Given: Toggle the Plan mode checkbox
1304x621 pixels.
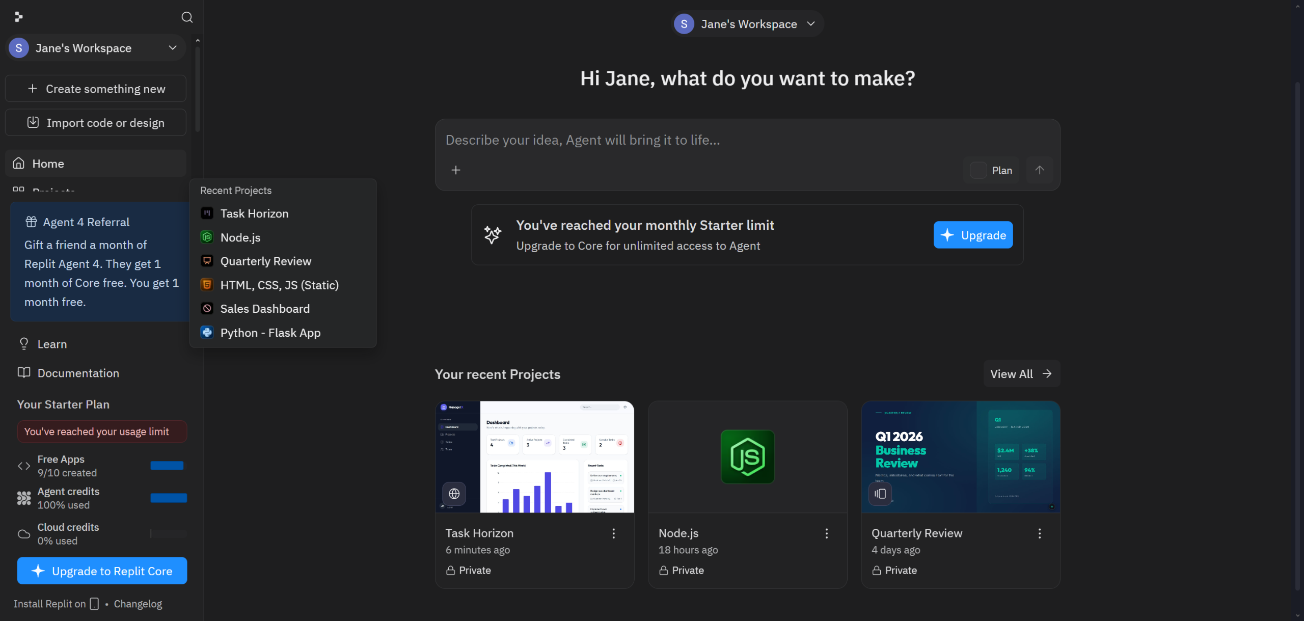Looking at the screenshot, I should 978,171.
